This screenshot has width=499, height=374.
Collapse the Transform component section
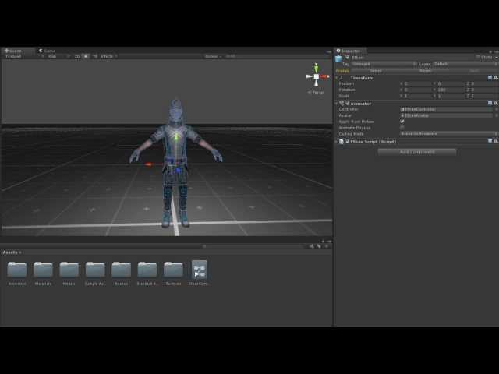[338, 78]
